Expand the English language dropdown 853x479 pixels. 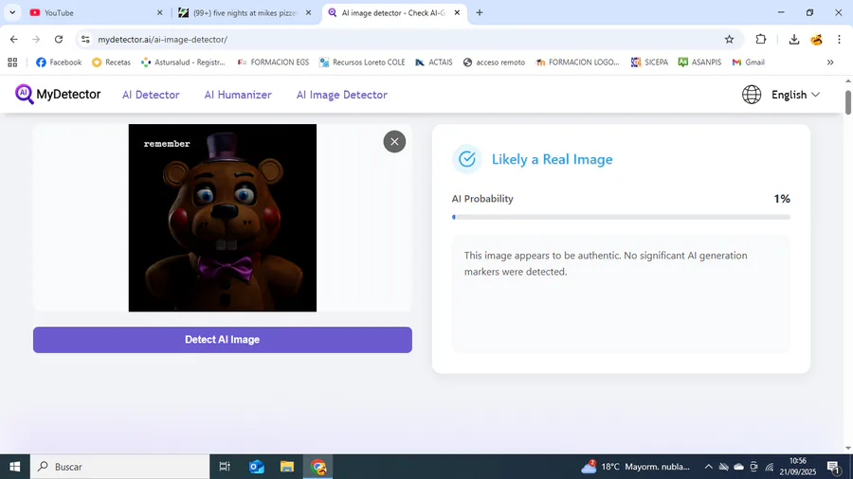pyautogui.click(x=795, y=95)
